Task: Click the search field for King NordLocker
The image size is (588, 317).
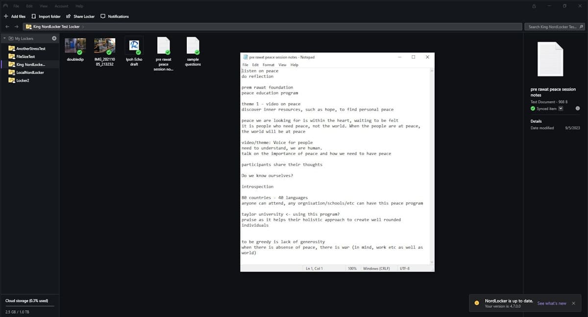Action: (x=555, y=26)
